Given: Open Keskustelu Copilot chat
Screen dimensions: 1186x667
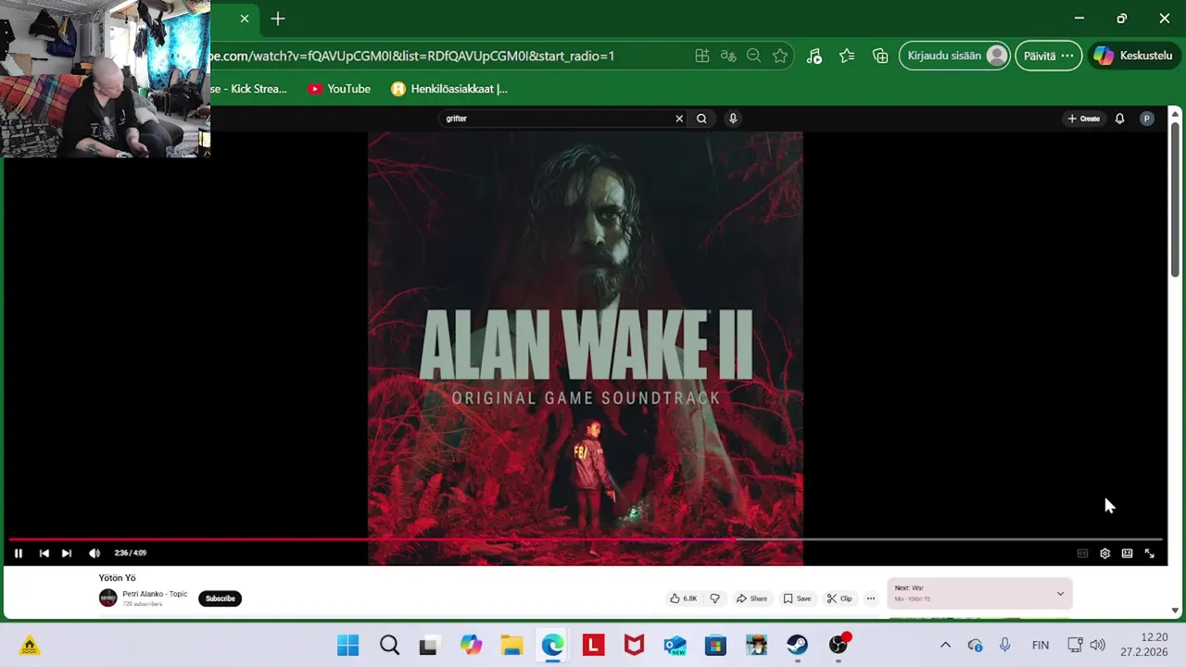Looking at the screenshot, I should [x=1136, y=56].
